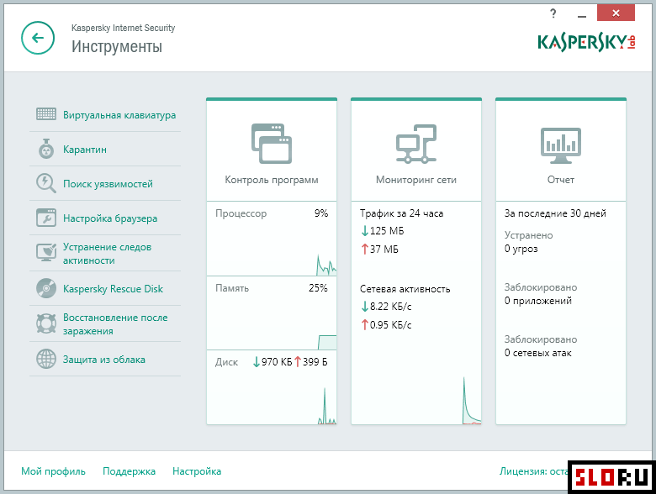Click the Процессор 9% value
Image resolution: width=656 pixels, height=494 pixels.
point(321,213)
